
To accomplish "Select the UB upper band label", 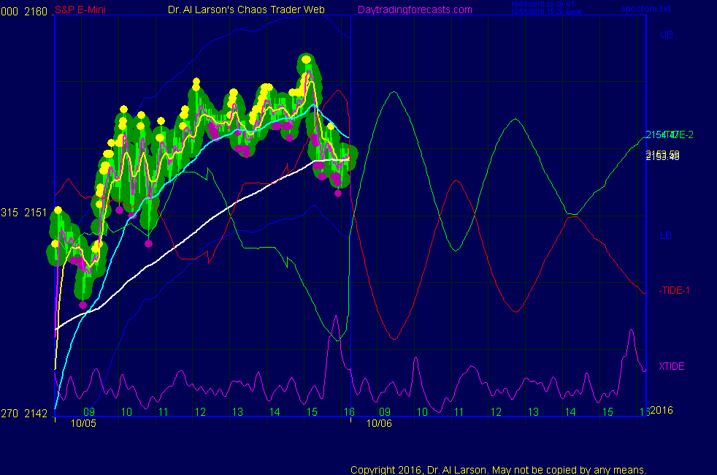I will (x=666, y=35).
